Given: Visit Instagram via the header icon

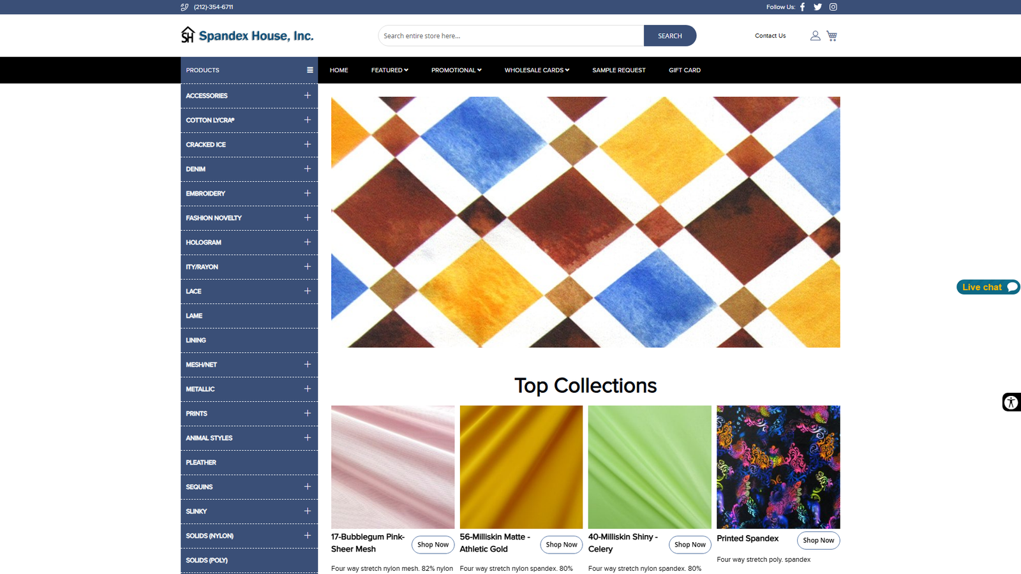Looking at the screenshot, I should (x=833, y=7).
